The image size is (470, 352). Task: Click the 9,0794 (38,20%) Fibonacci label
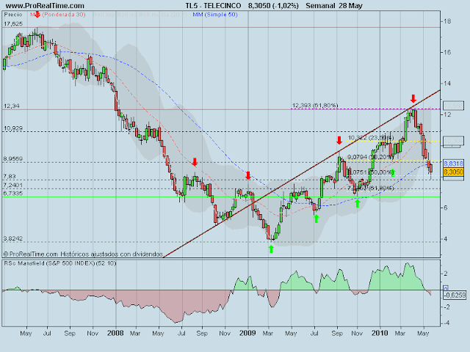tap(371, 157)
